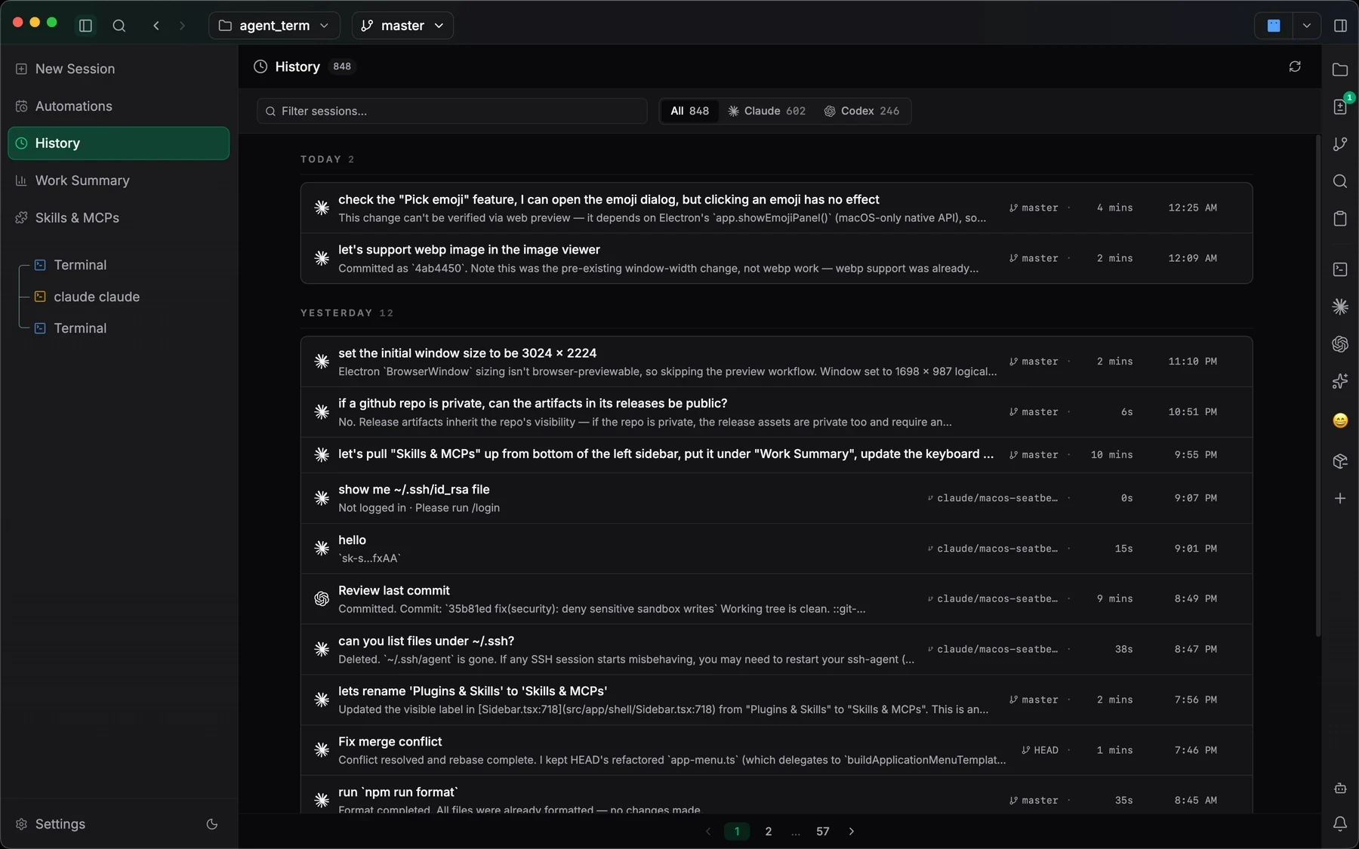Open Skills & MCPs
This screenshot has height=849, width=1359.
pos(119,218)
